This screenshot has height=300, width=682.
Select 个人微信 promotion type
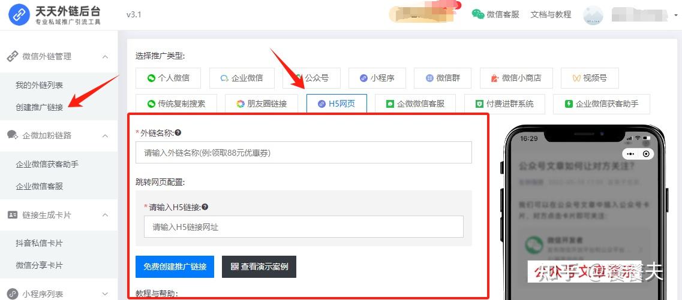169,78
